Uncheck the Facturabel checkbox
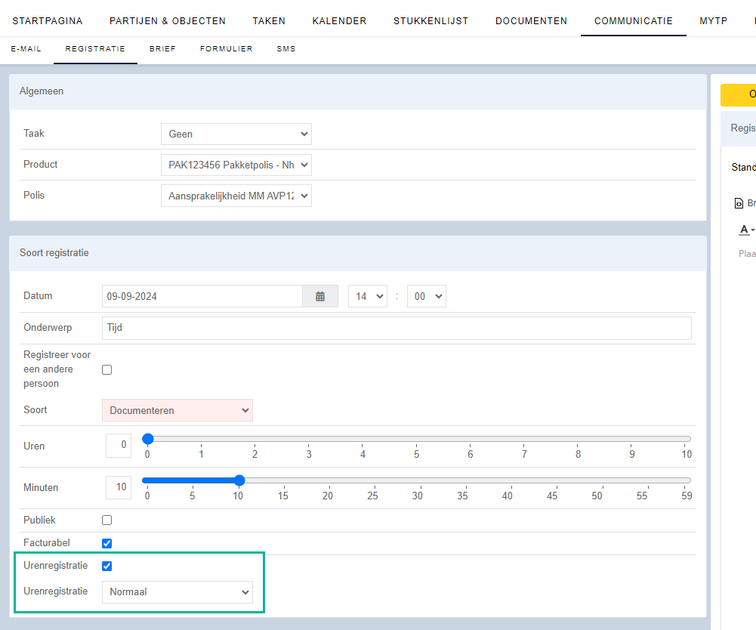The width and height of the screenshot is (756, 630). (x=107, y=543)
